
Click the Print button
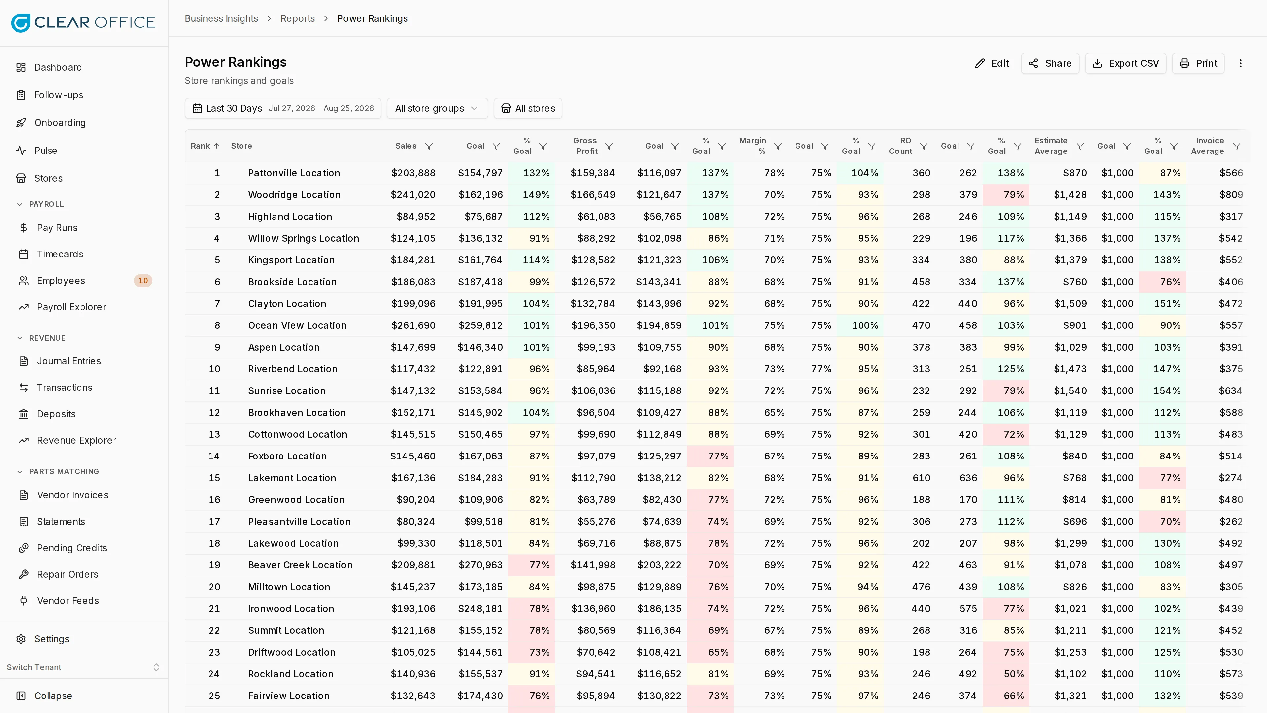(1198, 63)
